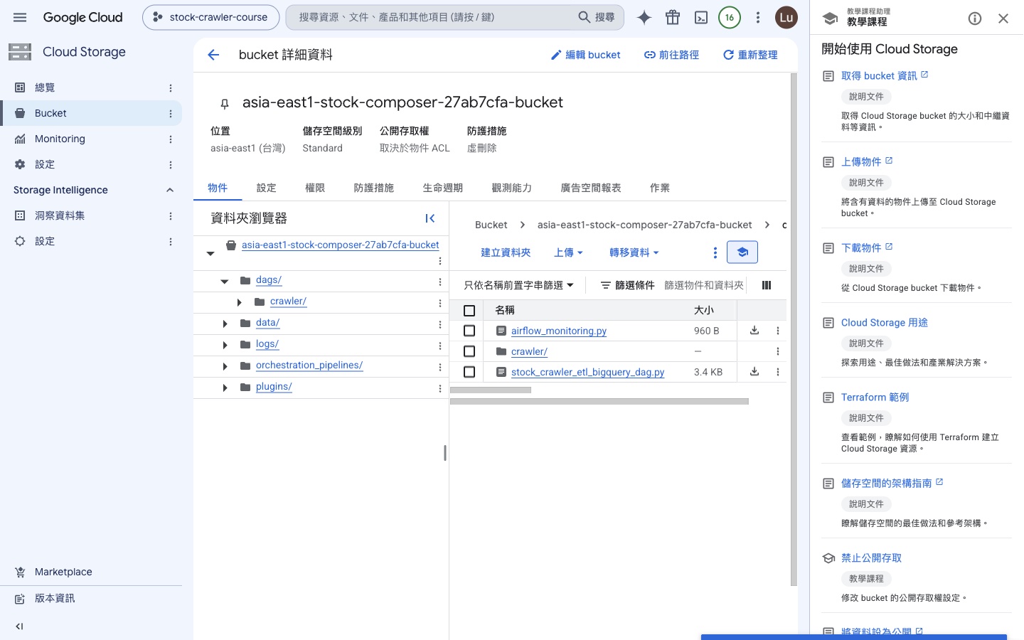Open the 只依名稱前置字串篩選 filter dropdown
The height and width of the screenshot is (640, 1024).
click(518, 285)
